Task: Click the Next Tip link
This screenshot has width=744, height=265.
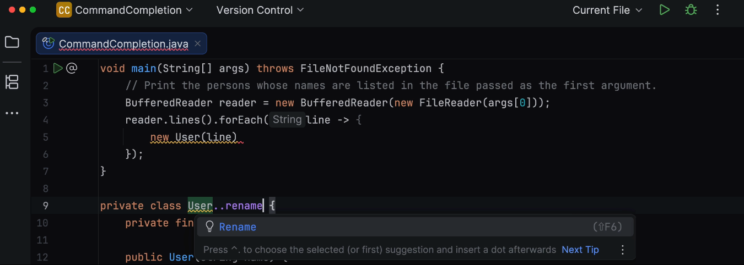Action: (580, 250)
